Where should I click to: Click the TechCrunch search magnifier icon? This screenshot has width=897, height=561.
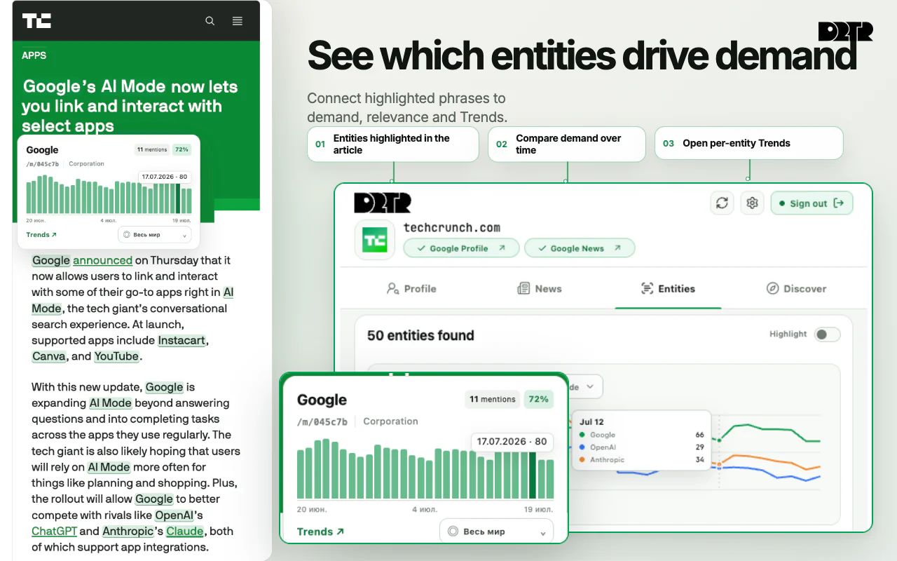(x=210, y=21)
